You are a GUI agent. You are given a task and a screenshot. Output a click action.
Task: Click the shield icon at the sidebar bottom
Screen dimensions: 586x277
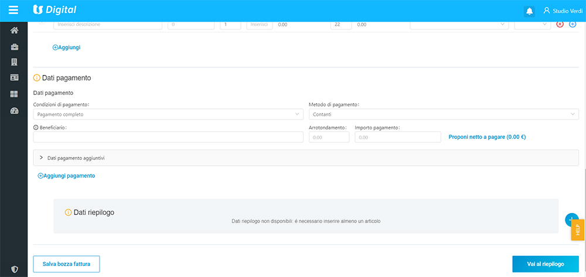14,269
